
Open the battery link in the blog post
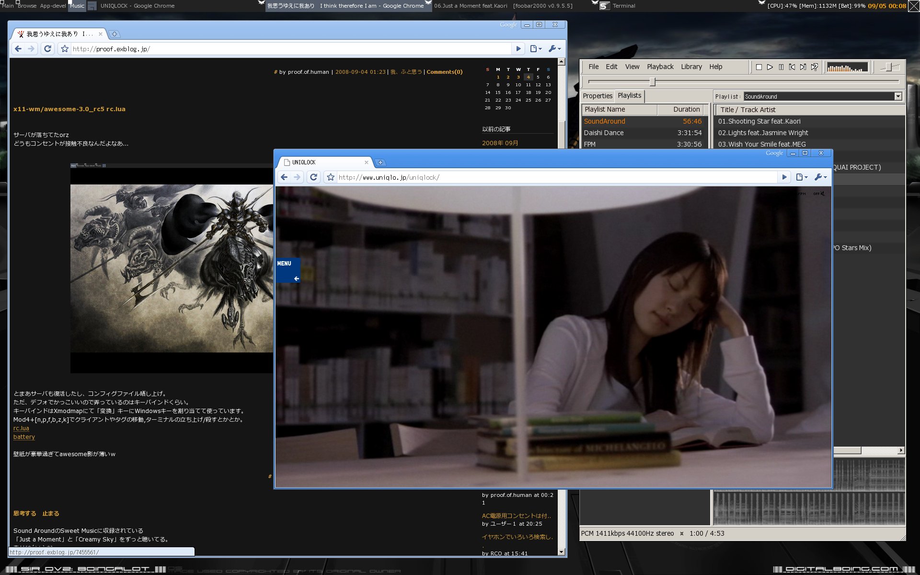coord(24,437)
